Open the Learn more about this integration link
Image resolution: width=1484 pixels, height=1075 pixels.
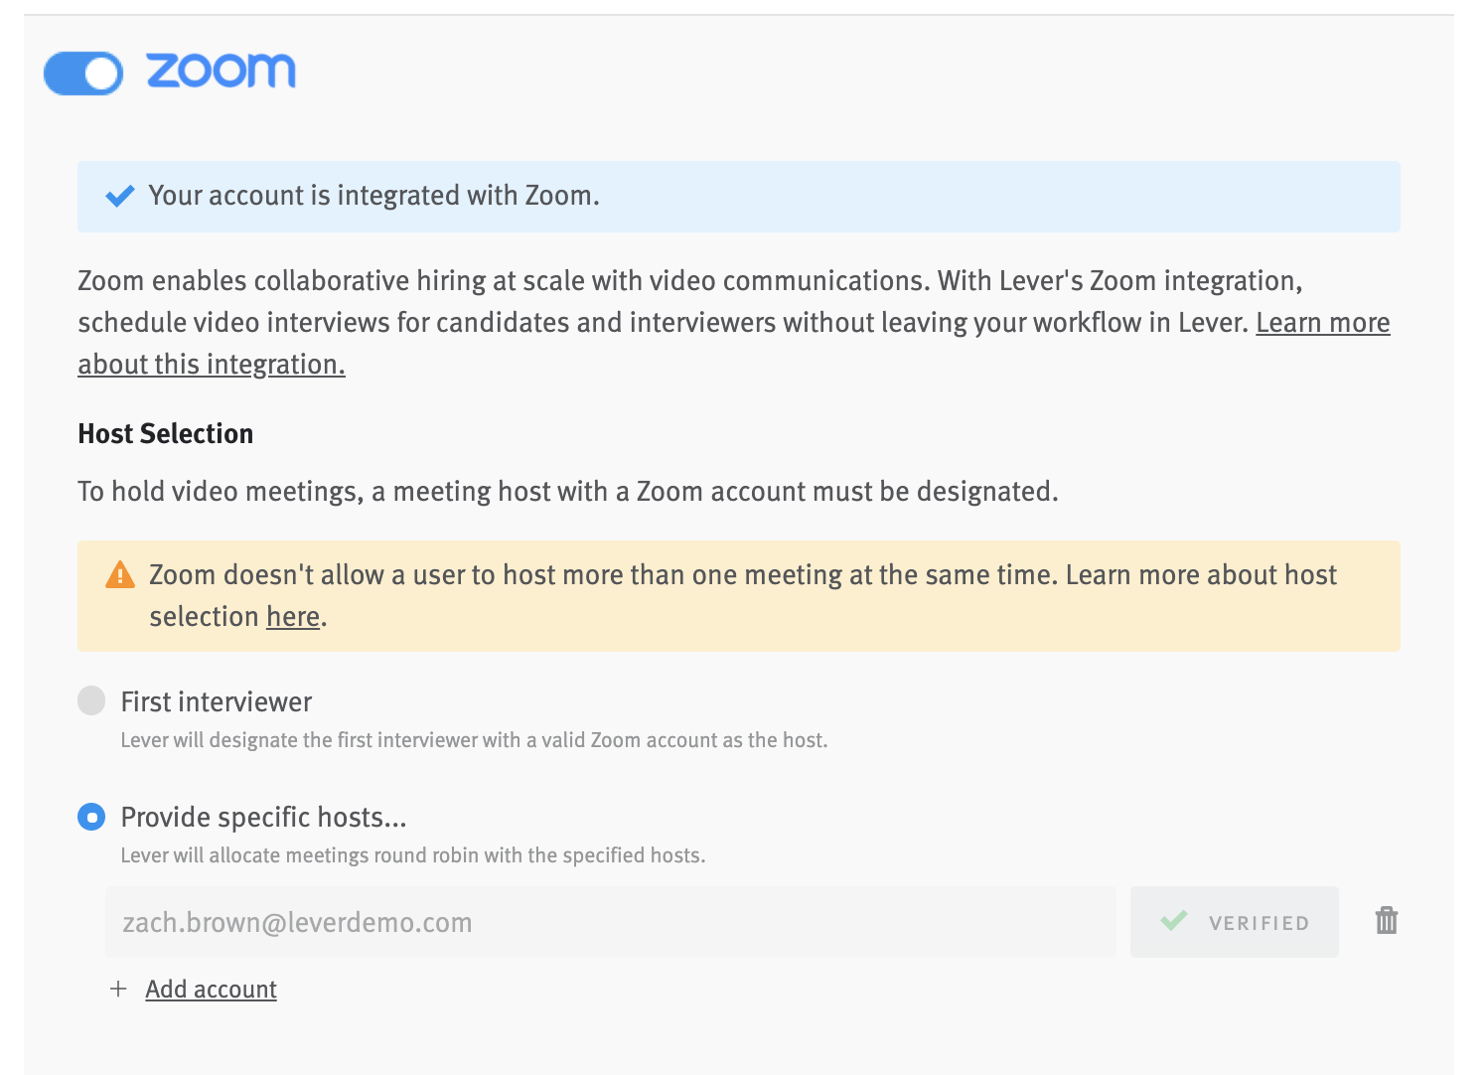pos(212,364)
